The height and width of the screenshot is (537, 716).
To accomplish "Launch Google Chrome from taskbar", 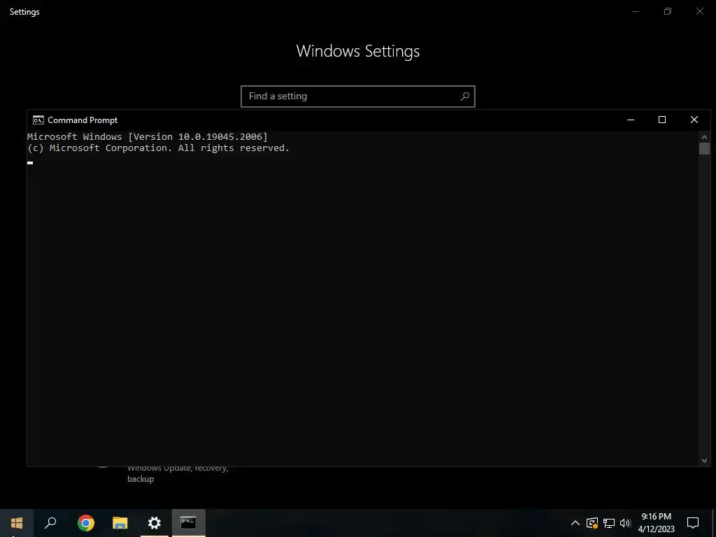I will [x=86, y=523].
